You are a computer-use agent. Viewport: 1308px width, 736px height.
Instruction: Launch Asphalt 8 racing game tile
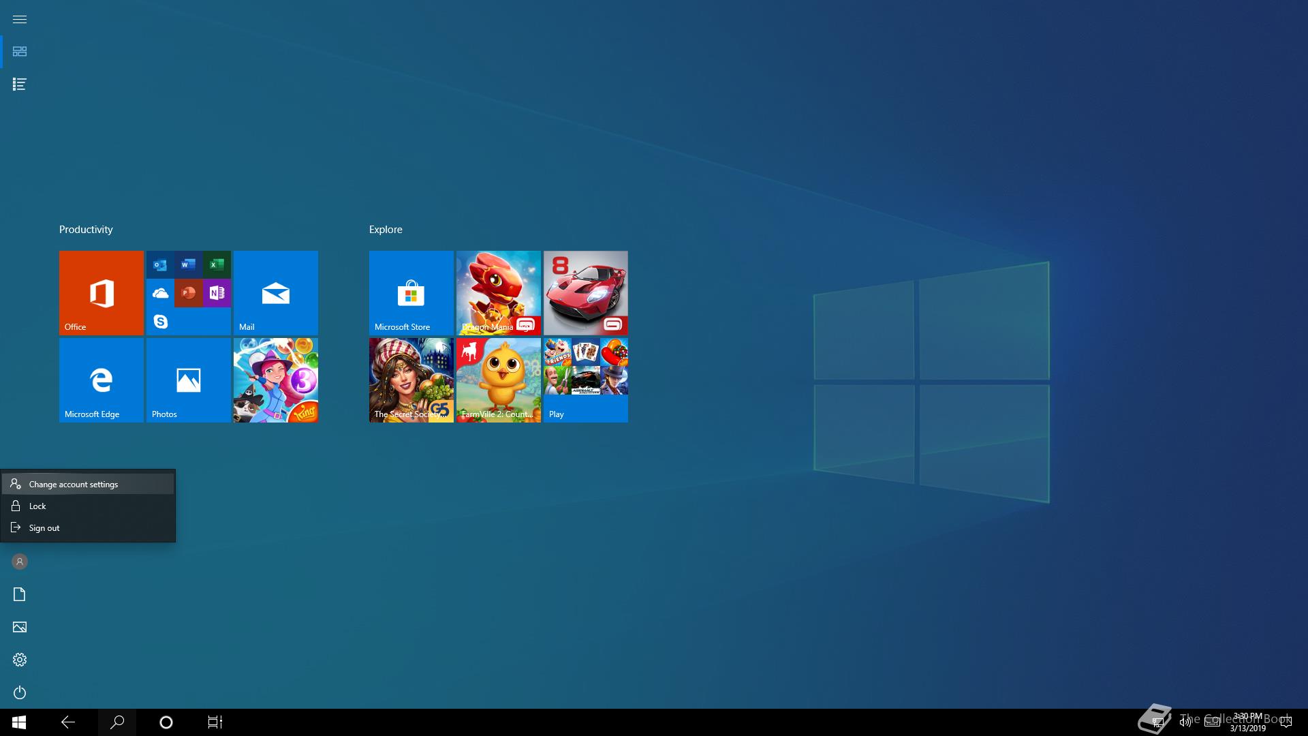click(x=586, y=293)
